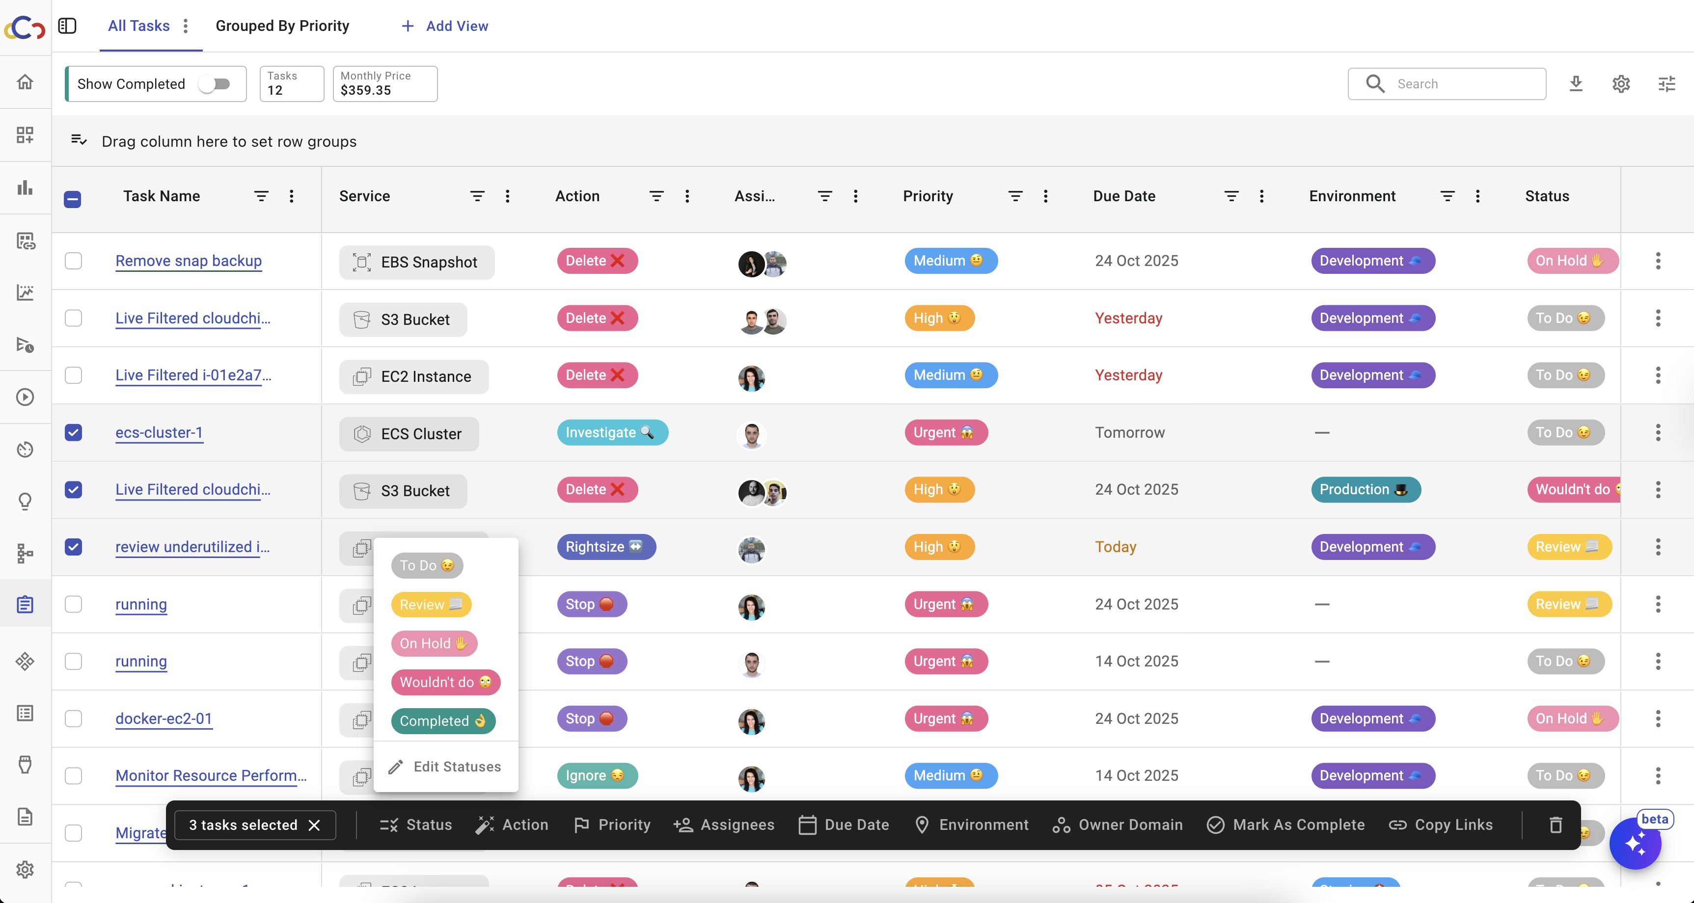Switch to the Grouped By Priority tab
The image size is (1694, 903).
282,26
